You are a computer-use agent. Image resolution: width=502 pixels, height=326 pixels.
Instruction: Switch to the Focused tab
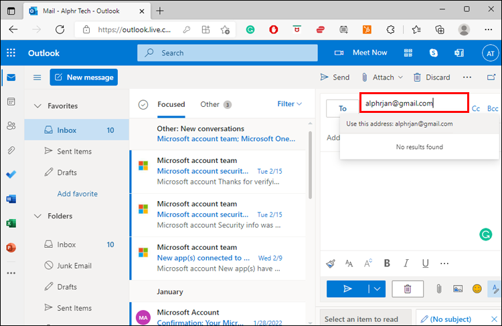point(171,104)
